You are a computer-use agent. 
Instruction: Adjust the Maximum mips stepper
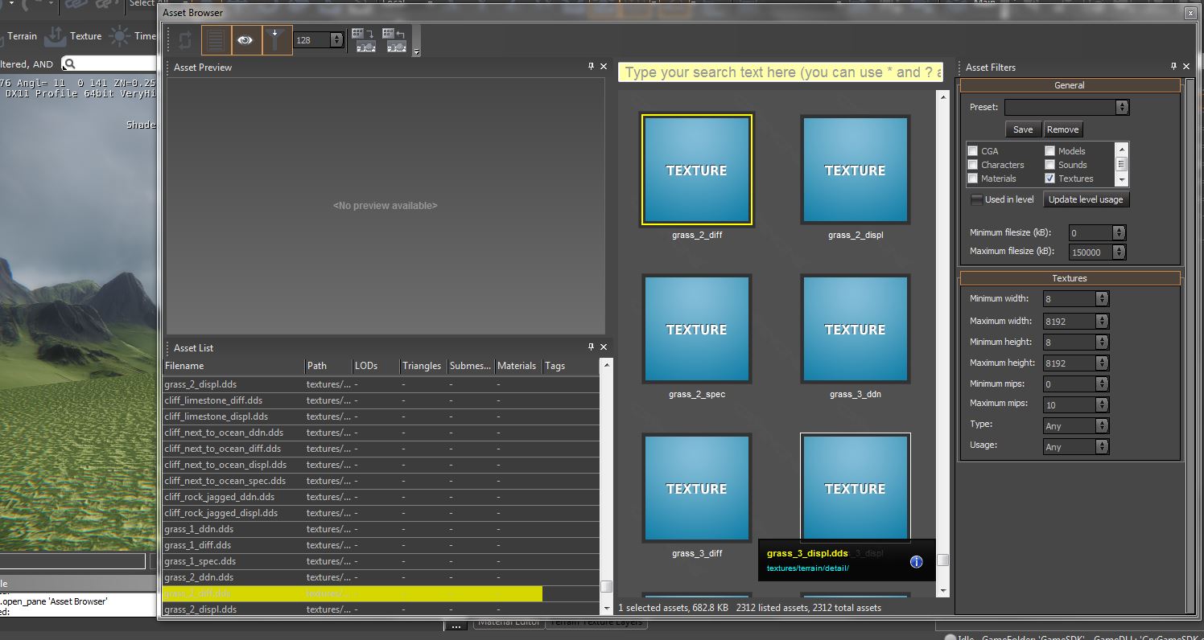1103,404
